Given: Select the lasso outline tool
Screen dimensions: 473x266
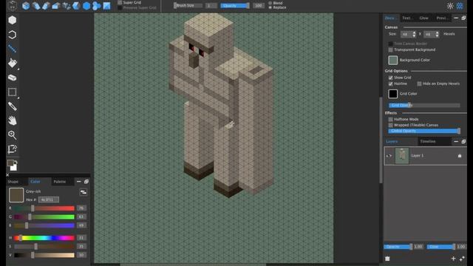Looking at the screenshot, I should pyautogui.click(x=12, y=35).
